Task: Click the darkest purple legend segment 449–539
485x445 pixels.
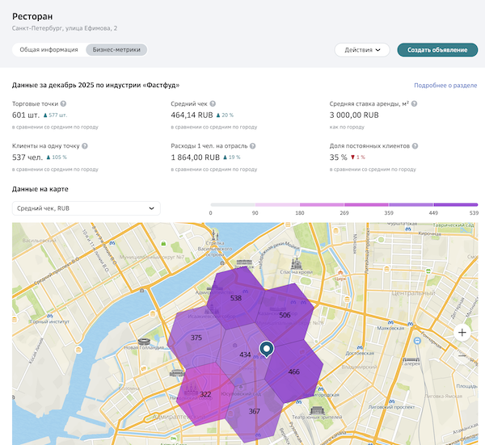Action: 455,205
